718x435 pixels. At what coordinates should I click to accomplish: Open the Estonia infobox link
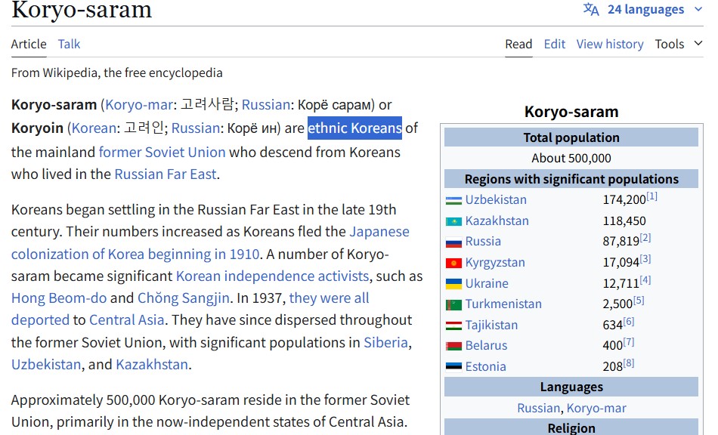(485, 366)
